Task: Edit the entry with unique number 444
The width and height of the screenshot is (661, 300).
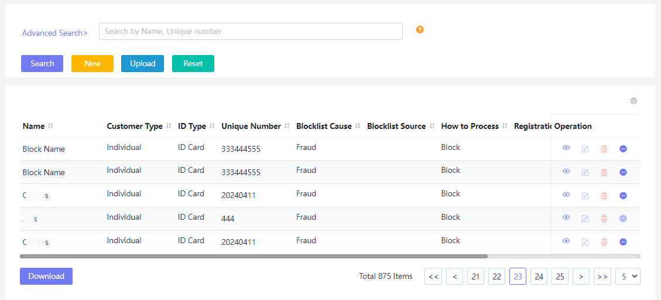Action: point(585,218)
